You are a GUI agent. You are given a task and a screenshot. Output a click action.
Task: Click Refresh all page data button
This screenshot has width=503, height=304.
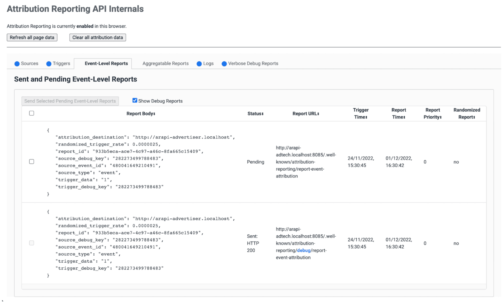tap(32, 37)
